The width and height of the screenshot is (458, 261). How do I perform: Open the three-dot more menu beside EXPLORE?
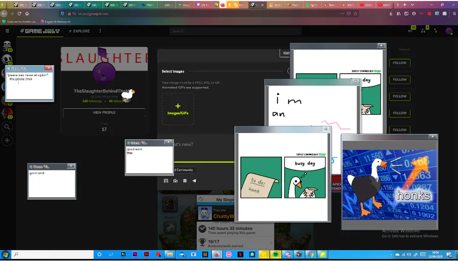[x=100, y=31]
